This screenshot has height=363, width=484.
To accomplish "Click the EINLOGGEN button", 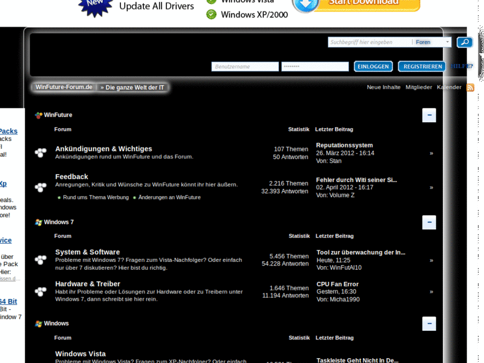I will click(x=373, y=67).
